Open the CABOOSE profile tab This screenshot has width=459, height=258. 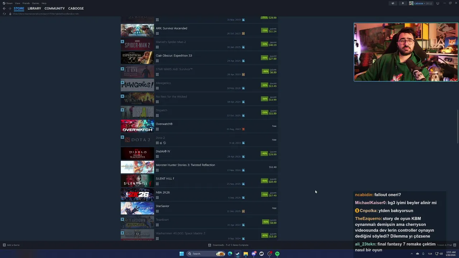(76, 8)
